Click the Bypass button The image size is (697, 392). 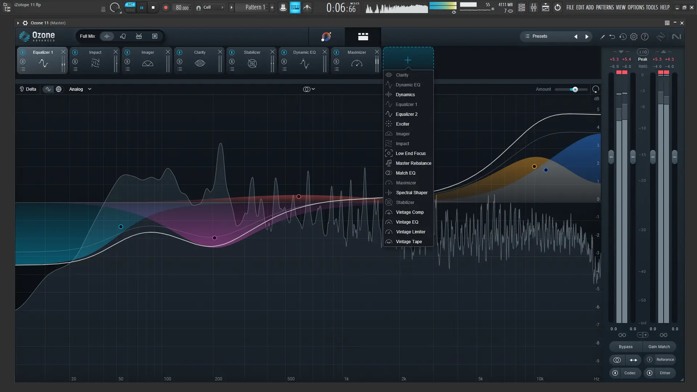(625, 347)
